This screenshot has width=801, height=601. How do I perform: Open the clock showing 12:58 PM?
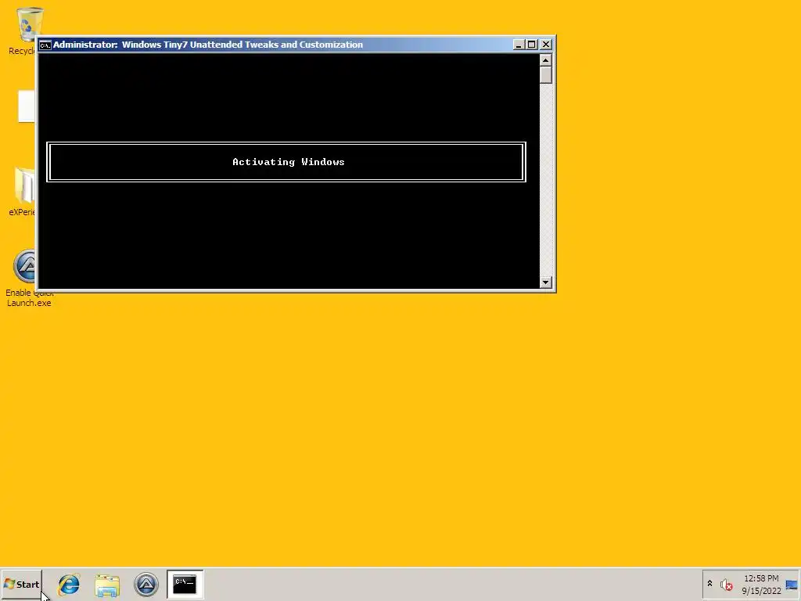761,585
